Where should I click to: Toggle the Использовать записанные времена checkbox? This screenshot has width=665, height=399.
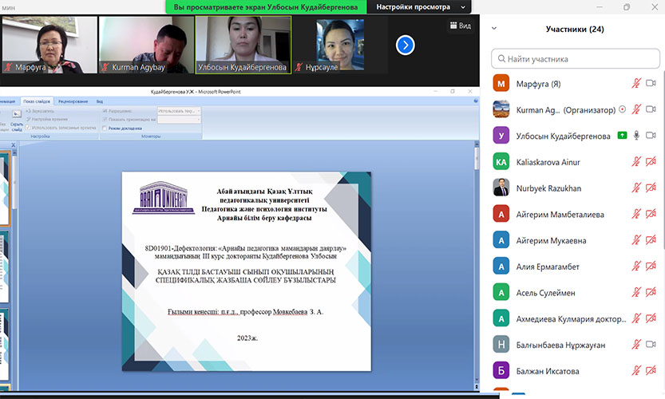click(x=28, y=128)
